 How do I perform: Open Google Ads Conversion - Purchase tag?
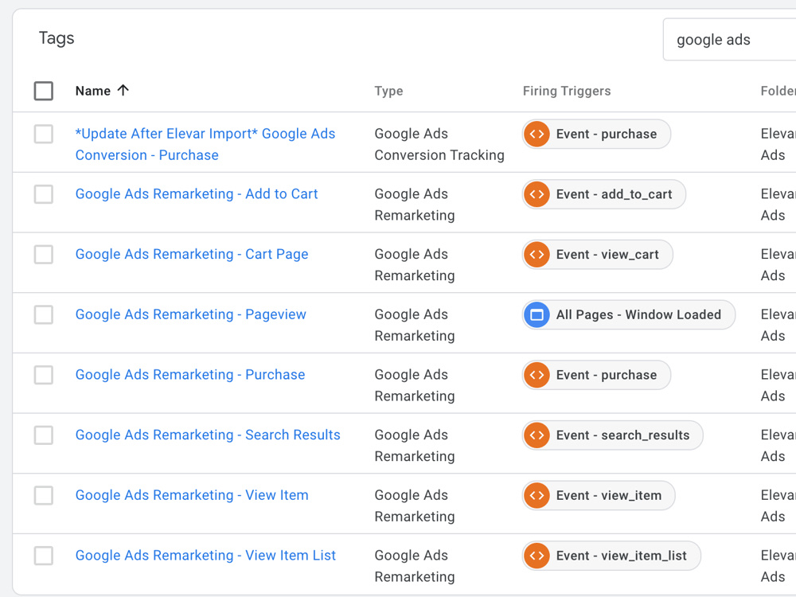pyautogui.click(x=205, y=144)
